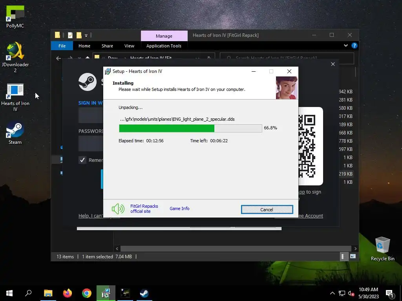Toggle the Remember me checkbox in Steam
The width and height of the screenshot is (402, 301).
tap(82, 160)
